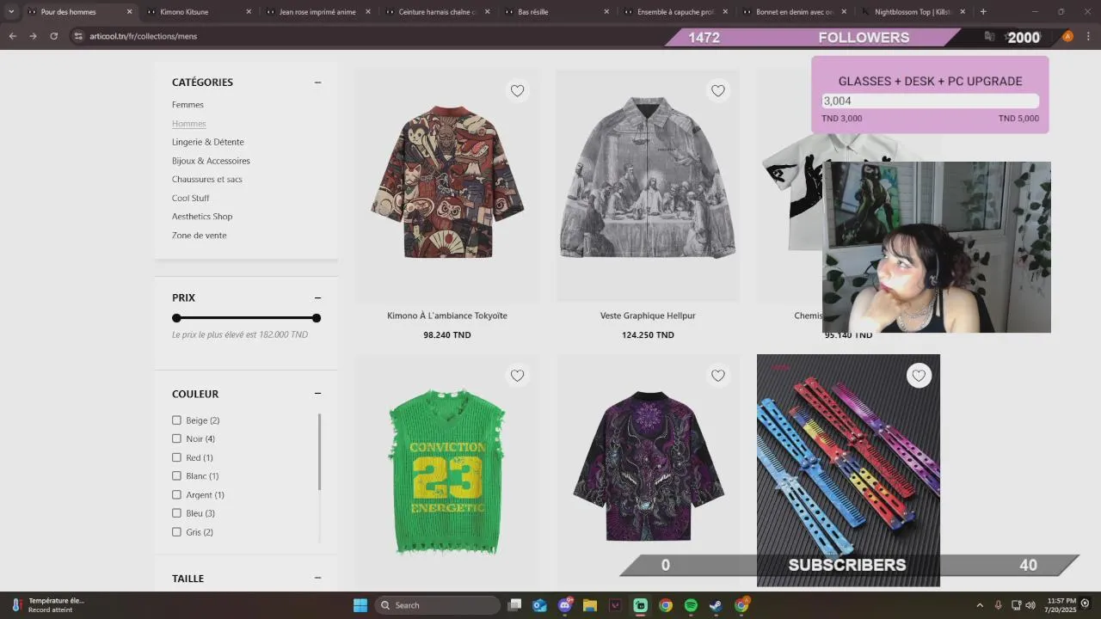This screenshot has height=619, width=1101.
Task: Switch to the 'Nightblossom Top' tab
Action: point(913,12)
